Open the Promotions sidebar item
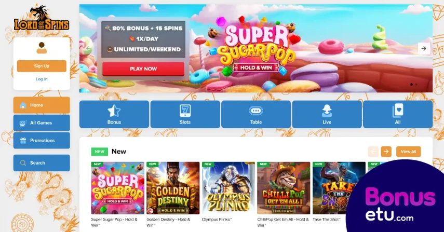444x232 pixels. (42, 140)
